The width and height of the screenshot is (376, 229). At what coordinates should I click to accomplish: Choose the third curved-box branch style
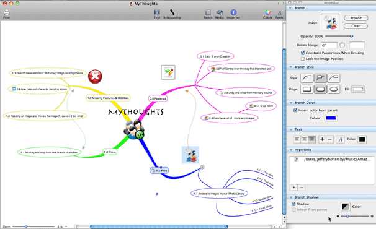[x=334, y=78]
